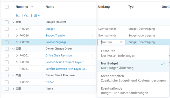Viewport: 170px width, 98px height.
Task: Select the checkbox for P-0019
Action: pos(7,29)
